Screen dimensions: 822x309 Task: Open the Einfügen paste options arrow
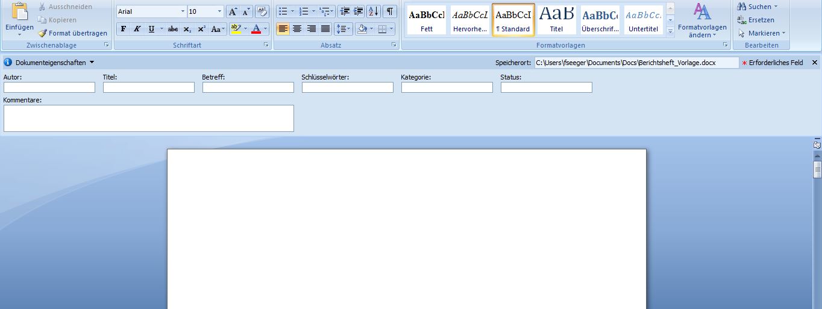click(x=19, y=35)
